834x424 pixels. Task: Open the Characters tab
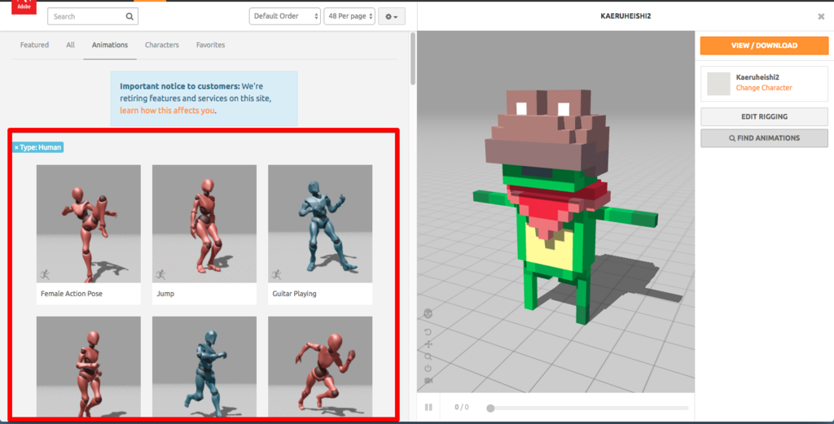click(162, 45)
